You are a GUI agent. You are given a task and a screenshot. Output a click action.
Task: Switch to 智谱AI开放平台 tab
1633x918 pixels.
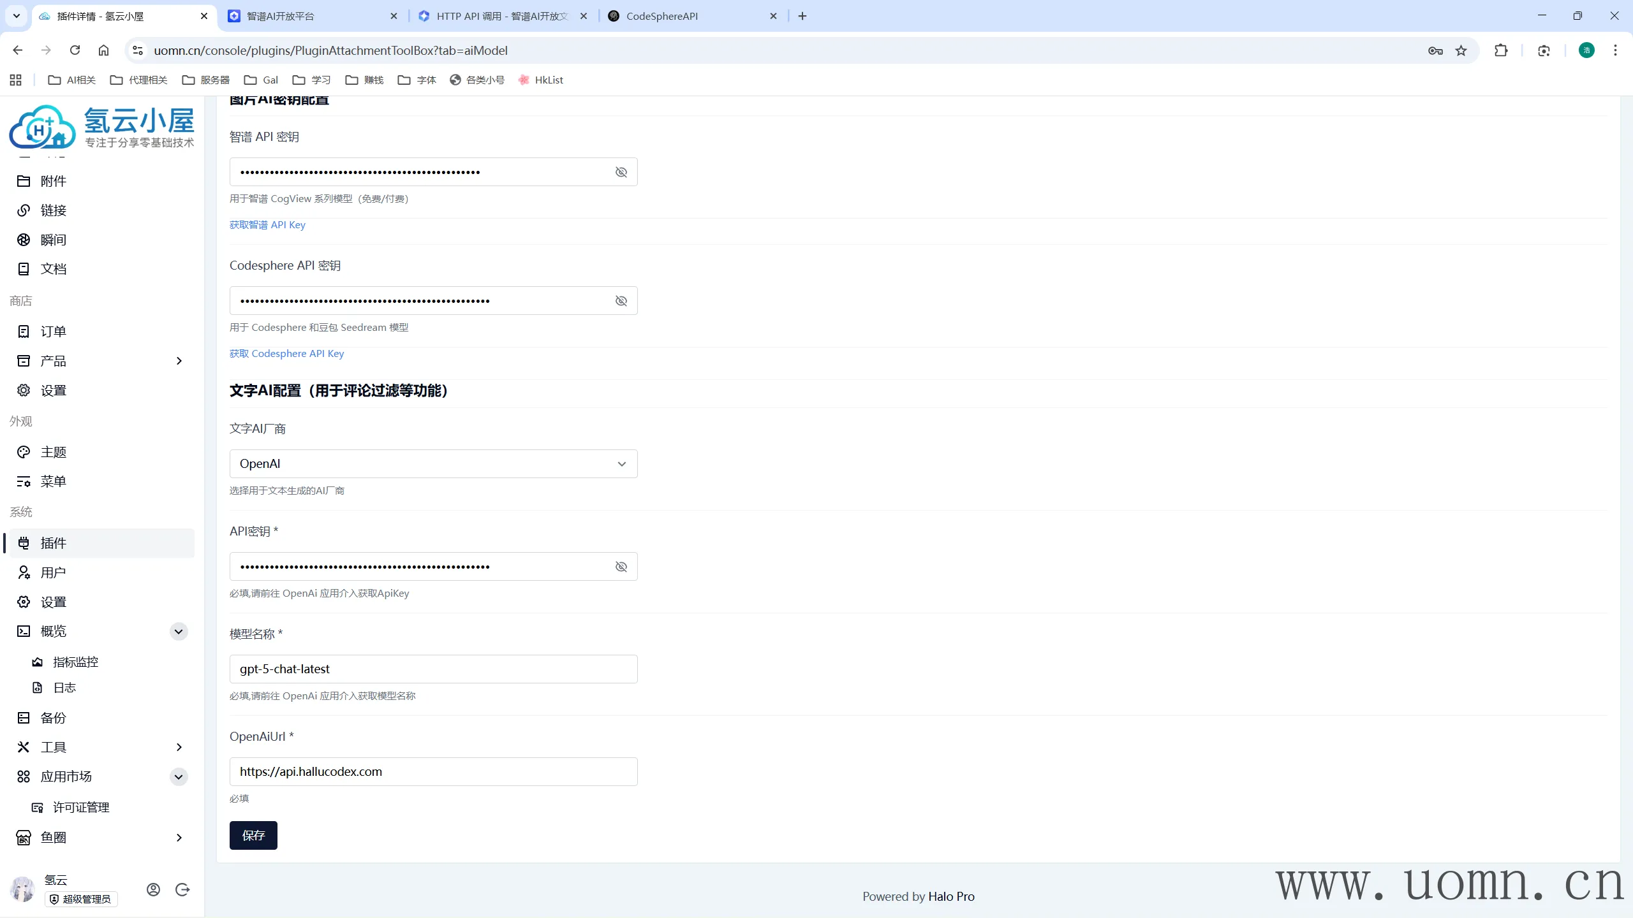pos(281,16)
